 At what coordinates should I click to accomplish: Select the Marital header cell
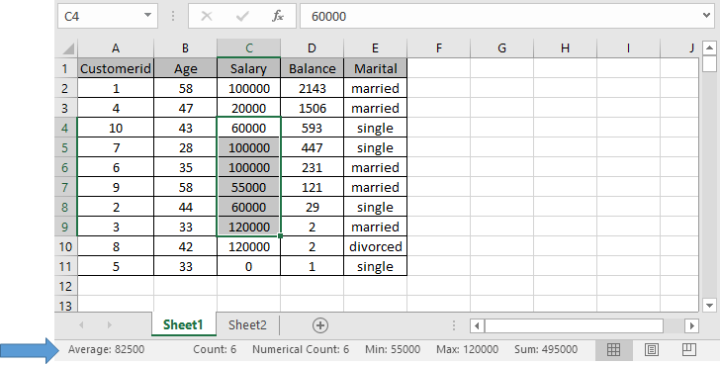[375, 68]
